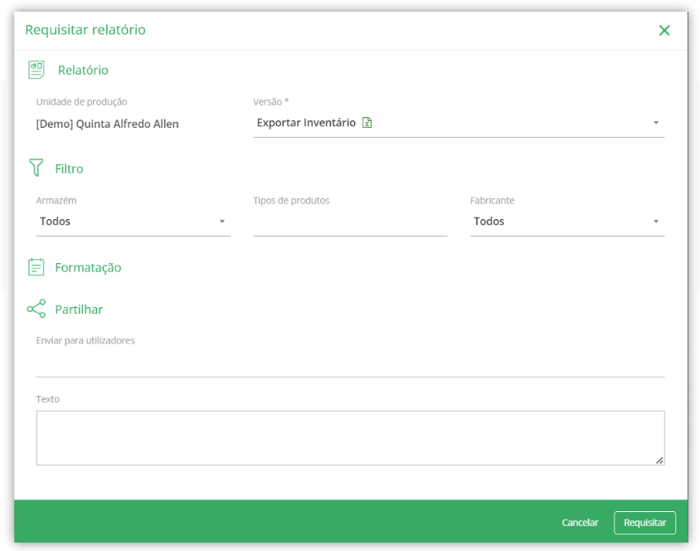Screen dimensions: 700x551
Task: Click the Filtro funnel icon
Action: pos(36,168)
